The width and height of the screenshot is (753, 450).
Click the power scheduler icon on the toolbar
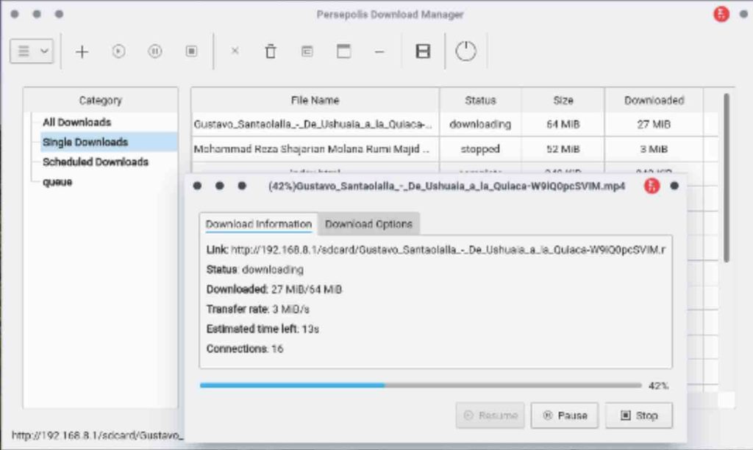(x=465, y=51)
